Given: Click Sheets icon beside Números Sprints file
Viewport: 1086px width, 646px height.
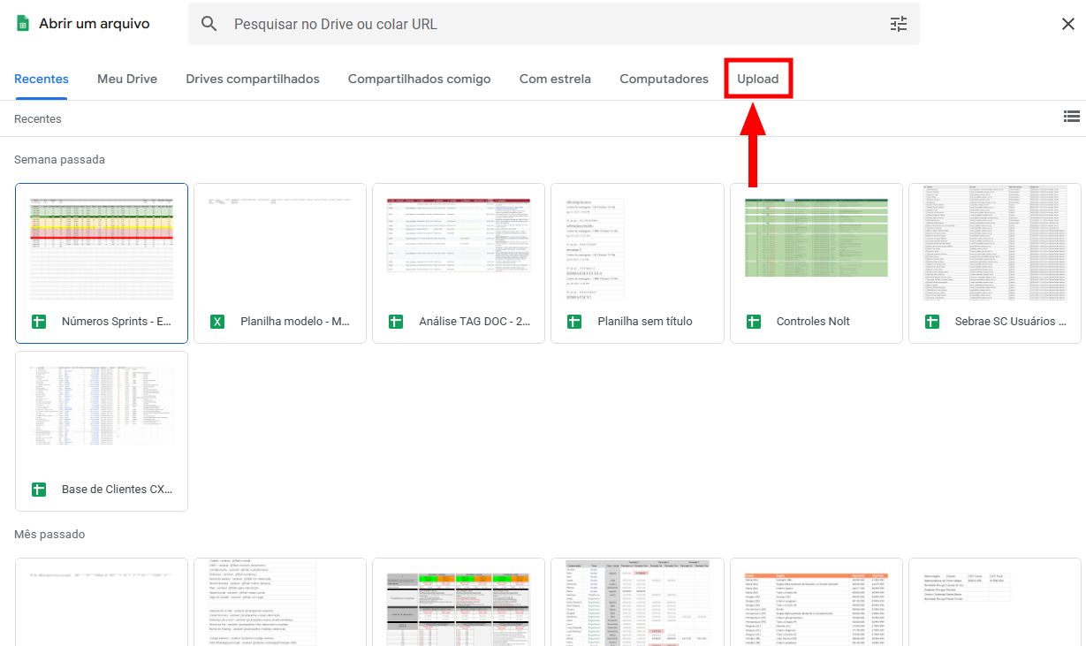Looking at the screenshot, I should [x=39, y=322].
